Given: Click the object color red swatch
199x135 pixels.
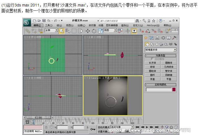Looking at the screenshot, I should click(x=174, y=90).
